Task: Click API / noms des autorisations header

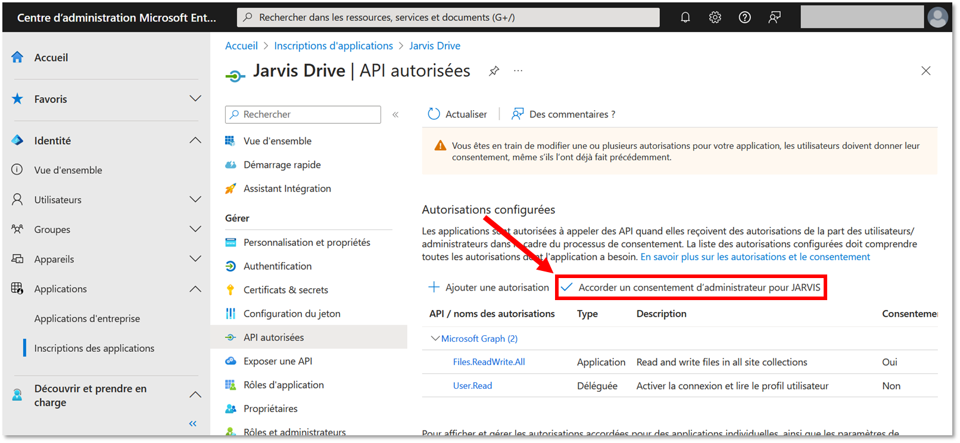Action: 492,314
